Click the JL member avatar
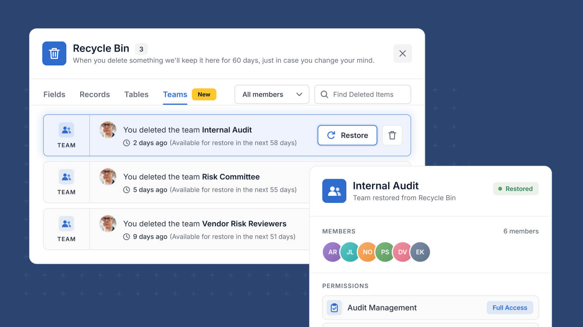 tap(350, 252)
